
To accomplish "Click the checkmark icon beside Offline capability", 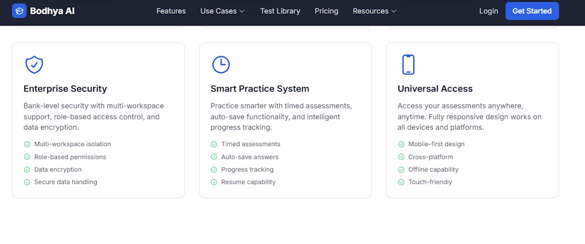I will click(x=401, y=170).
